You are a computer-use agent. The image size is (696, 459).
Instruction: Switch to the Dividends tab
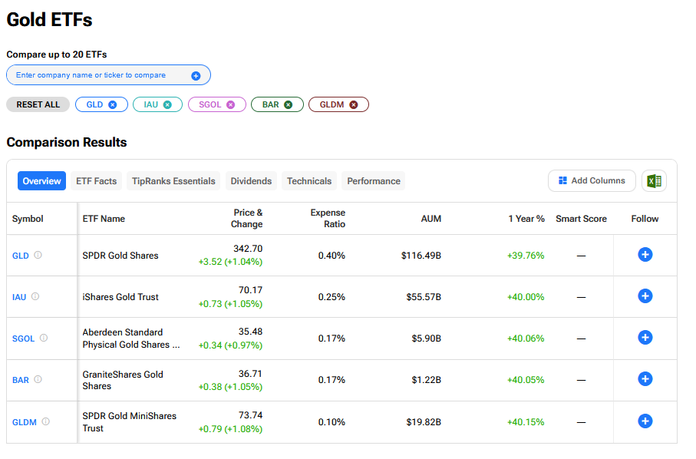click(x=251, y=181)
